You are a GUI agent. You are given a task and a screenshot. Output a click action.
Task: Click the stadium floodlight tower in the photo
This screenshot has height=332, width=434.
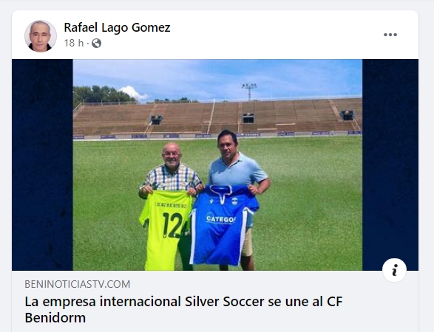249,91
